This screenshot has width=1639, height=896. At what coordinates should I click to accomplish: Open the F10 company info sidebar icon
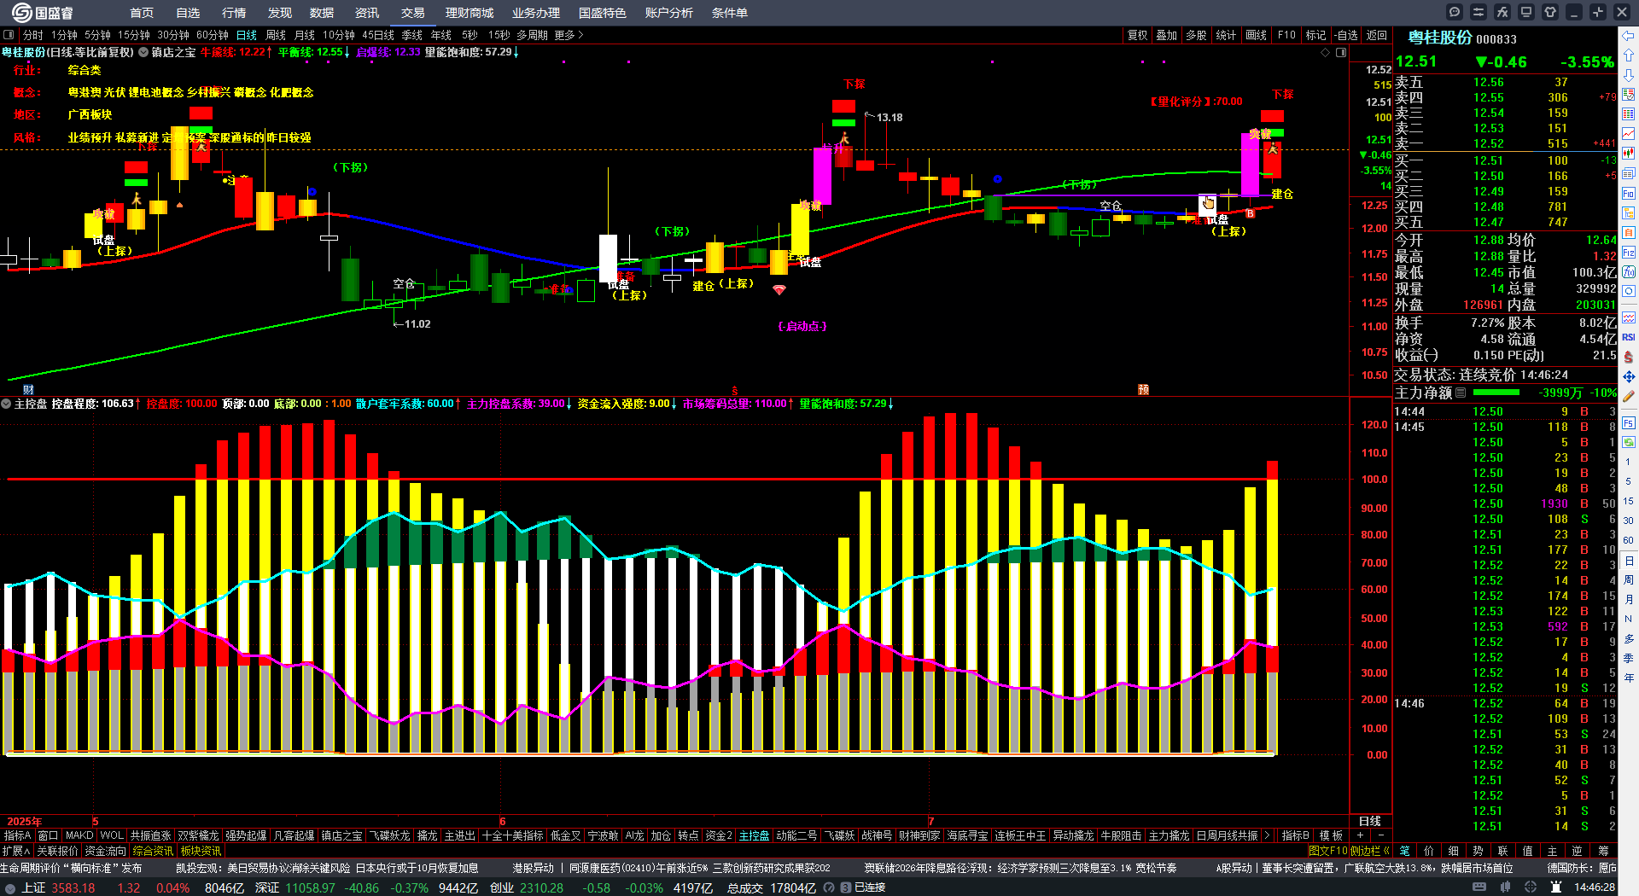coord(1629,193)
